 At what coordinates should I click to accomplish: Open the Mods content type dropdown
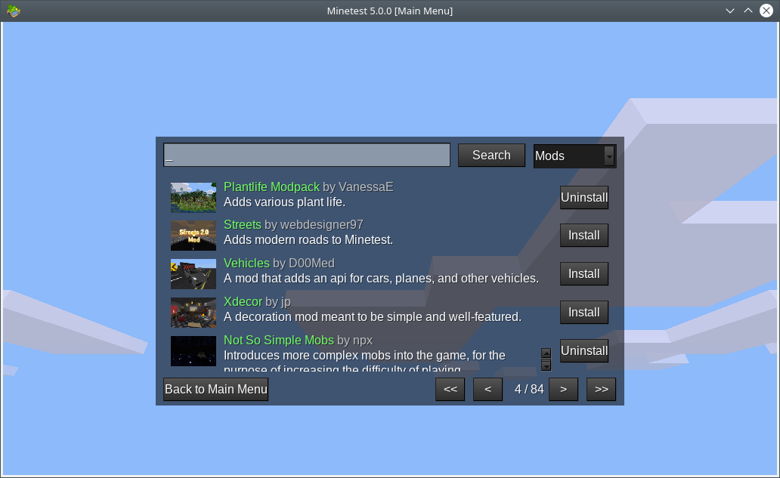pyautogui.click(x=574, y=156)
